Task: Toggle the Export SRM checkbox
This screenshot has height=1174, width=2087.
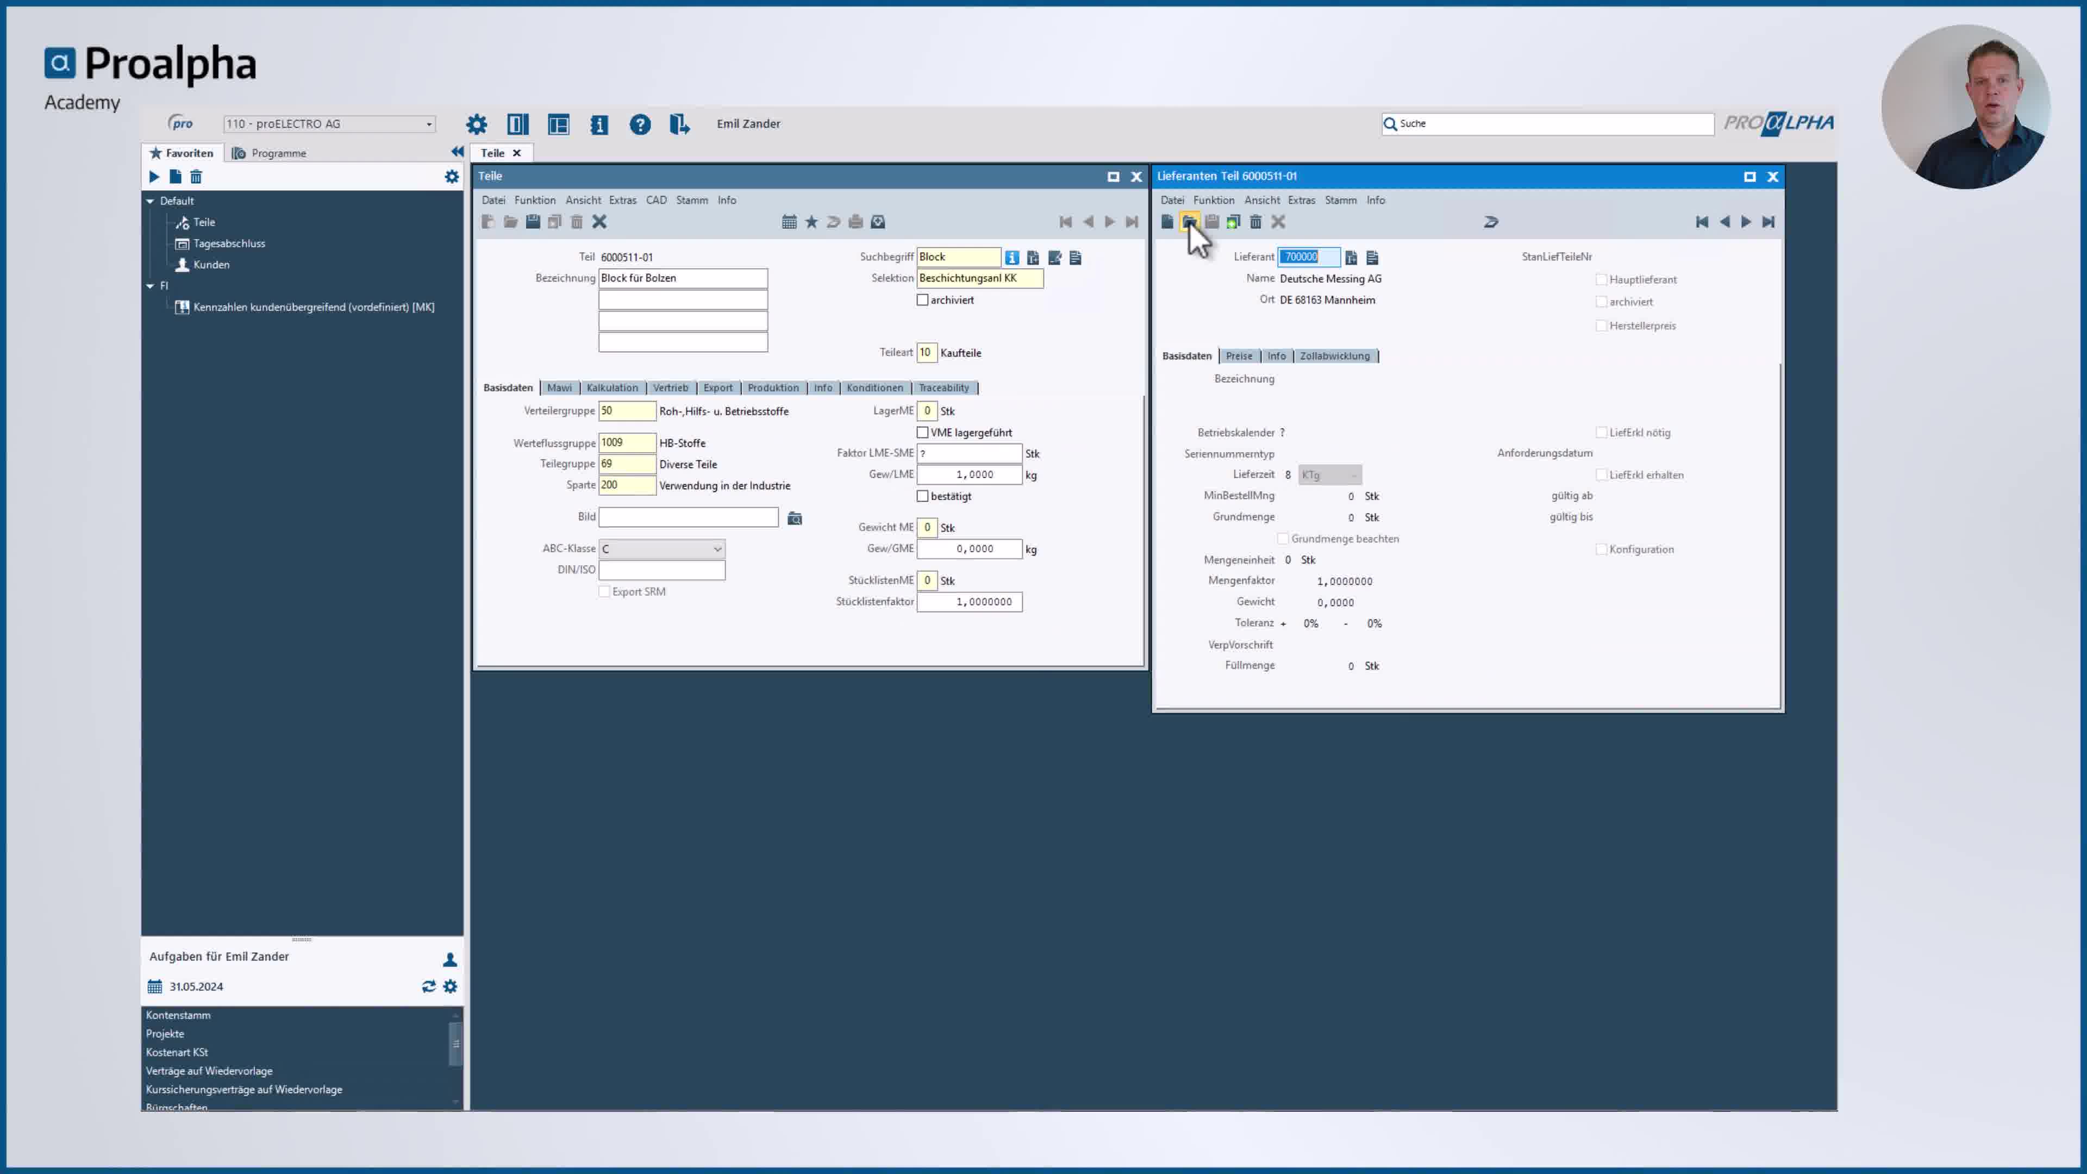Action: pyautogui.click(x=604, y=591)
